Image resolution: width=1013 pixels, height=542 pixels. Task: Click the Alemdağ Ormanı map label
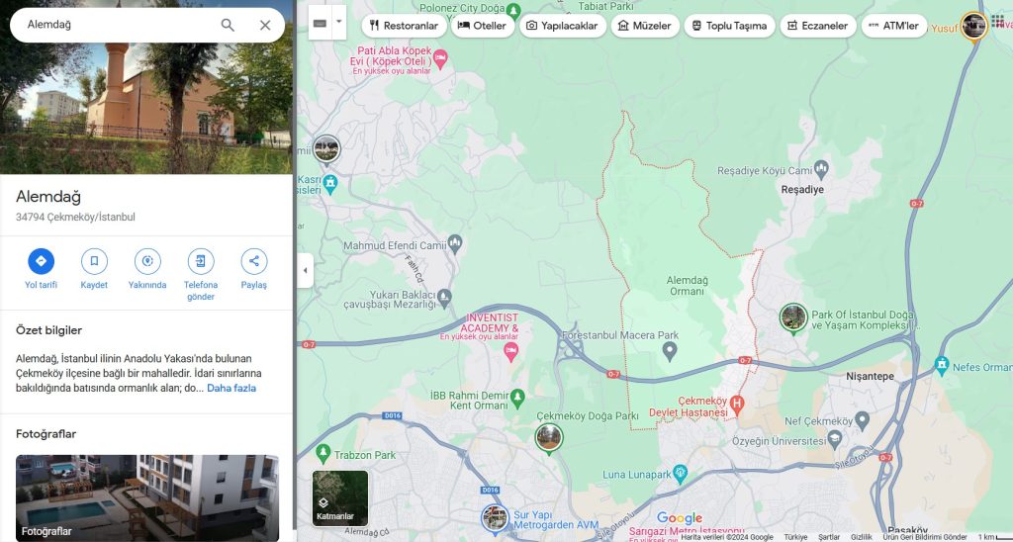pos(687,286)
